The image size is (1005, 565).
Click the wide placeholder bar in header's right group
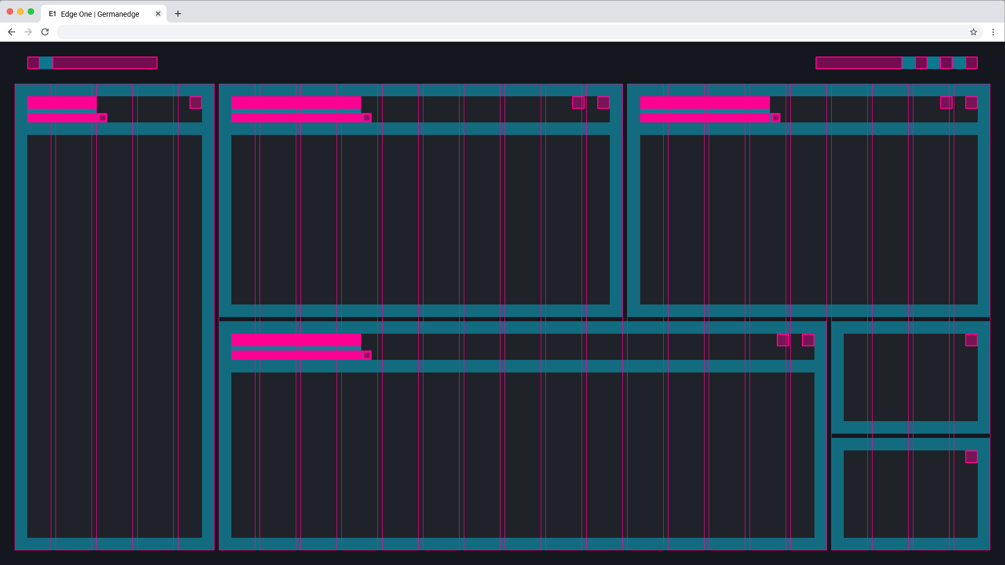click(x=858, y=63)
